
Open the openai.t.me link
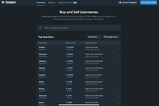(43, 63)
